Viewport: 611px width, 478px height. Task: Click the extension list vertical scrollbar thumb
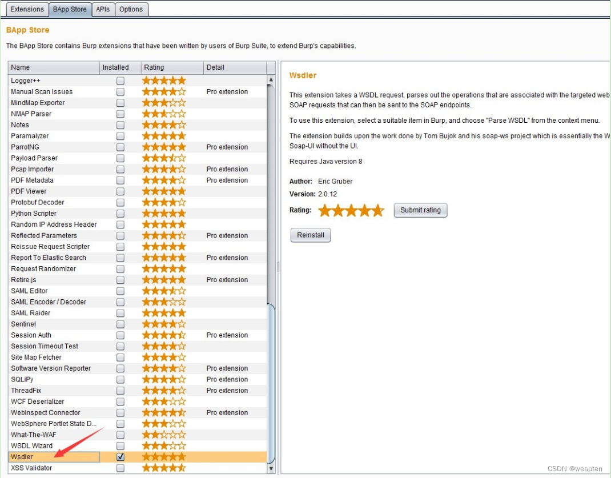pos(271,383)
